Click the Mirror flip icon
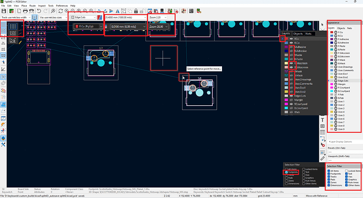The width and height of the screenshot is (363, 198). [x=117, y=11]
